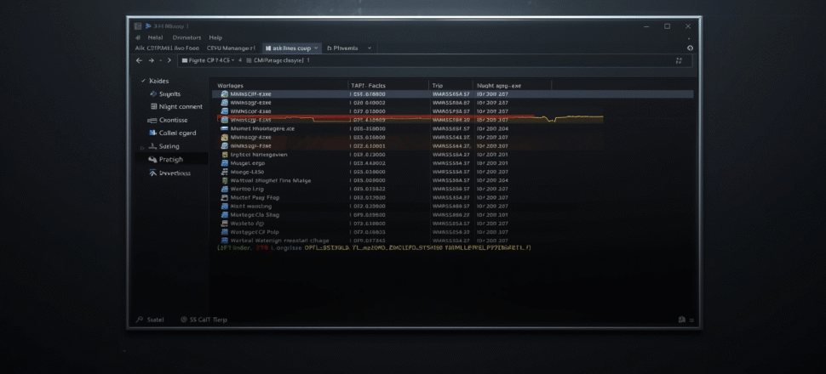
Task: Click the 'CMiPatage clasyte' breadcrumb segment
Action: tap(278, 60)
